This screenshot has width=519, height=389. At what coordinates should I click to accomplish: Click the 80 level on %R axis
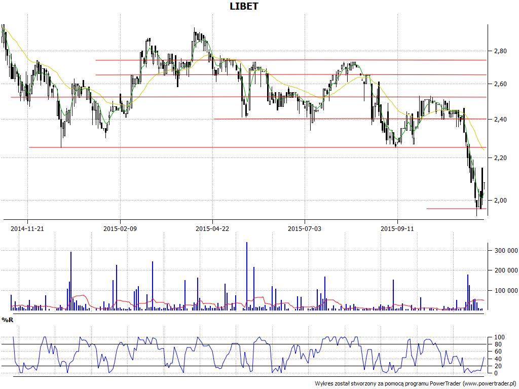498,344
